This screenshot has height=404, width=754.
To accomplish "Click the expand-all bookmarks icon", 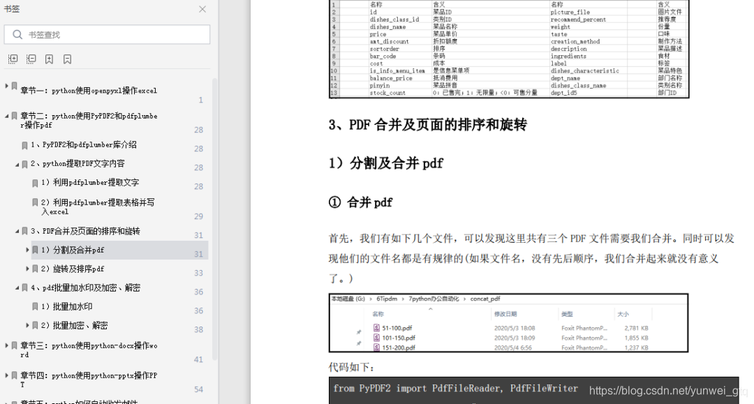I will tap(13, 59).
